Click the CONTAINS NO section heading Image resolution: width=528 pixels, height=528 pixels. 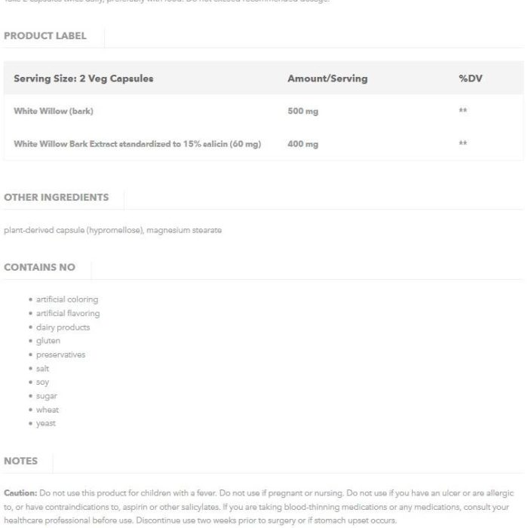(39, 267)
